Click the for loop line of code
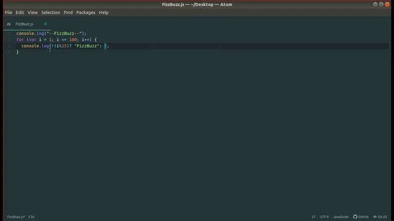 (57, 39)
